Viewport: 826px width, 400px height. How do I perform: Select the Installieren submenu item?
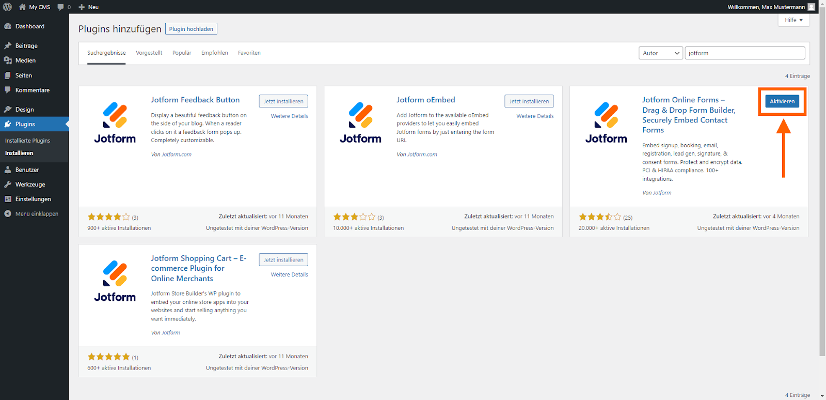pyautogui.click(x=19, y=153)
